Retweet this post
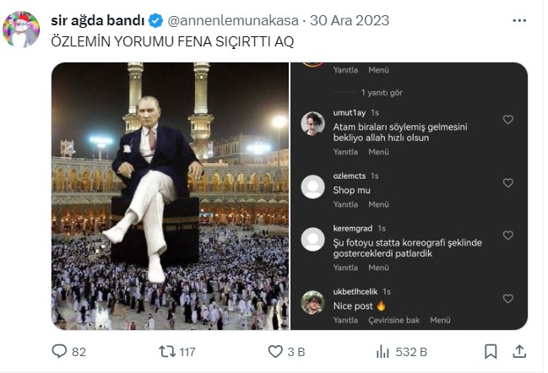The image size is (548, 373). point(167,351)
